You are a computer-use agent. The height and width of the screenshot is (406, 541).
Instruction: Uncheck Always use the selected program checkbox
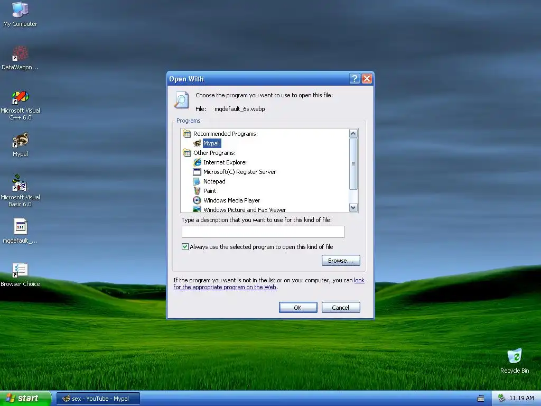point(185,246)
